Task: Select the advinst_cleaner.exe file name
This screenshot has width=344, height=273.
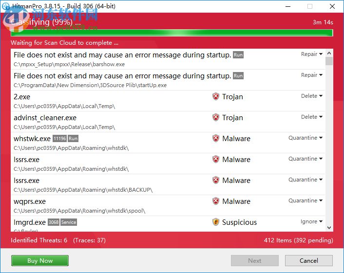Action: coord(45,118)
